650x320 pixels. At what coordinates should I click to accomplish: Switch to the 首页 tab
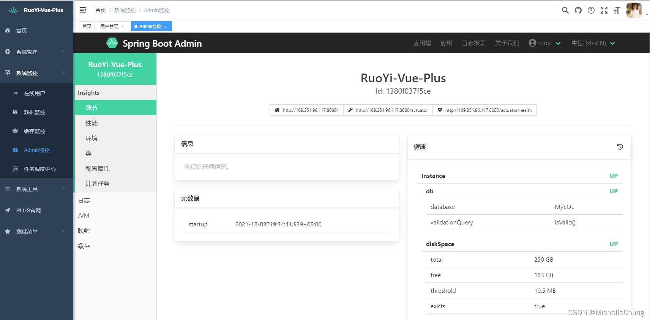point(87,26)
